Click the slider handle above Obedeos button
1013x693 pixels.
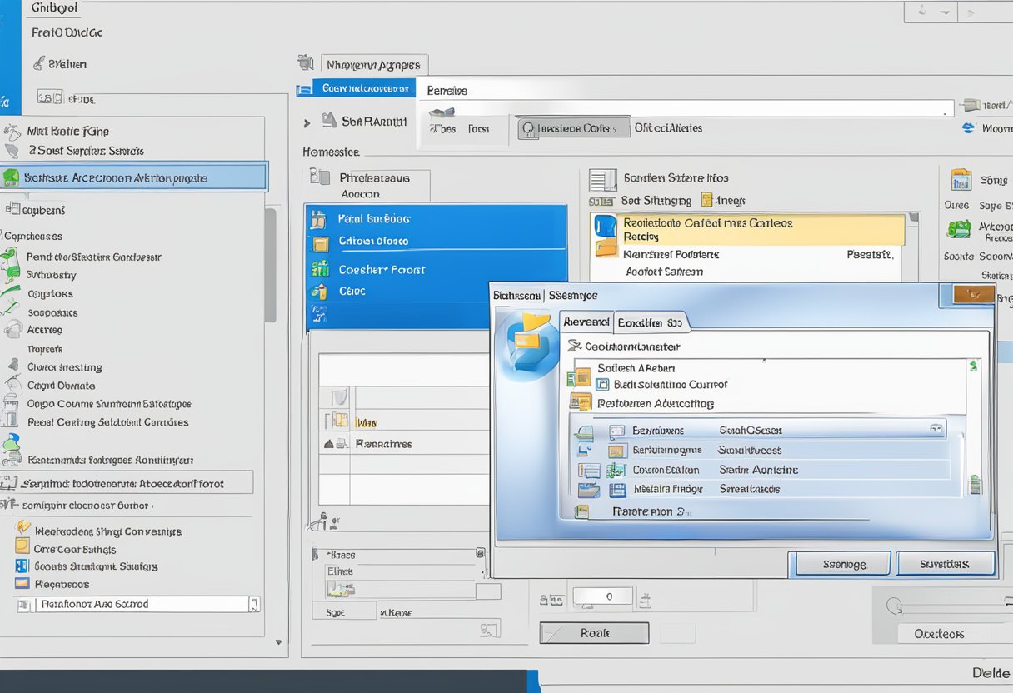pos(894,606)
